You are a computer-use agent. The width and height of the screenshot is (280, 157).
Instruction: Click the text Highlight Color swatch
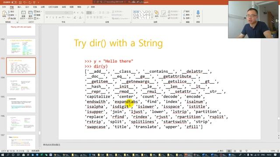[x=75, y=17]
